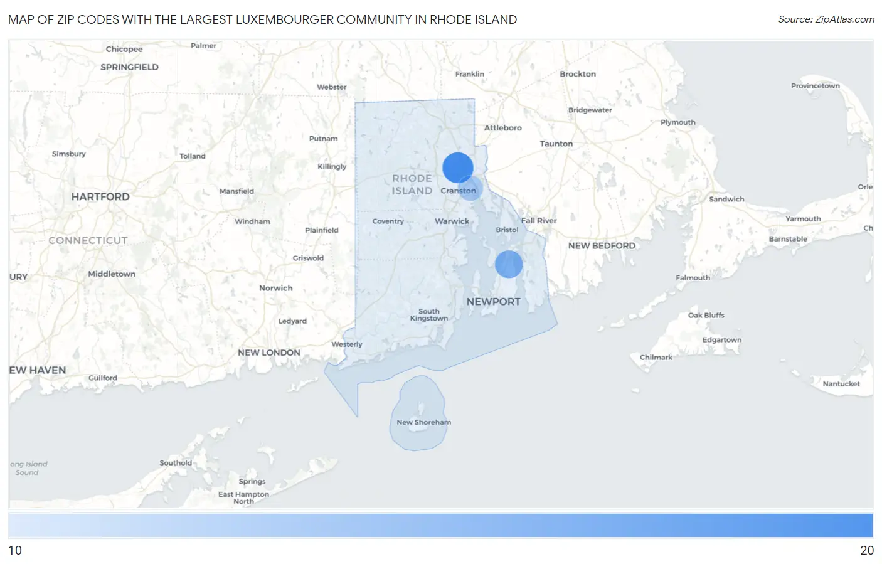Click the Nantucket label
882x564 pixels.
(842, 384)
